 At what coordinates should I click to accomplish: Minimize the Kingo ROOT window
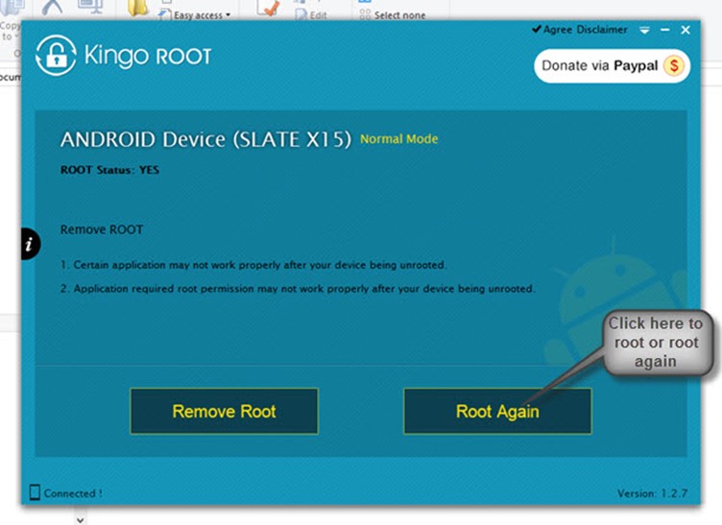665,30
